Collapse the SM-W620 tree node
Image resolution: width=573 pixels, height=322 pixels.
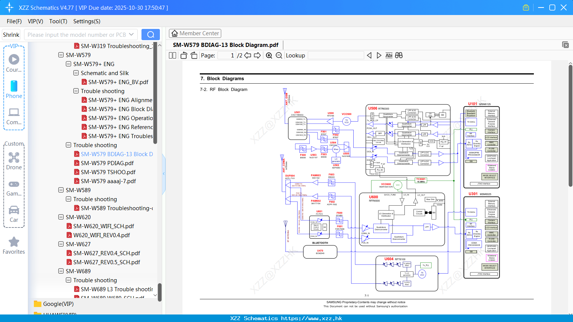click(61, 217)
